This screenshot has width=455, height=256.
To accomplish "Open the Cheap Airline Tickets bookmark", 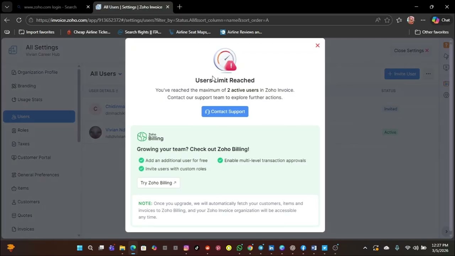I will tap(89, 32).
